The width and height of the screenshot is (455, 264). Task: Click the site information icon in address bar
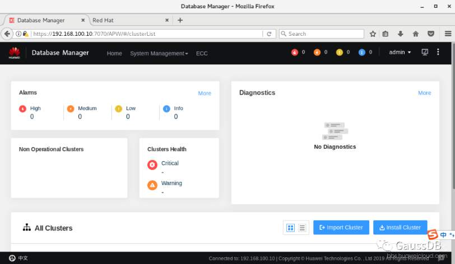coord(18,34)
